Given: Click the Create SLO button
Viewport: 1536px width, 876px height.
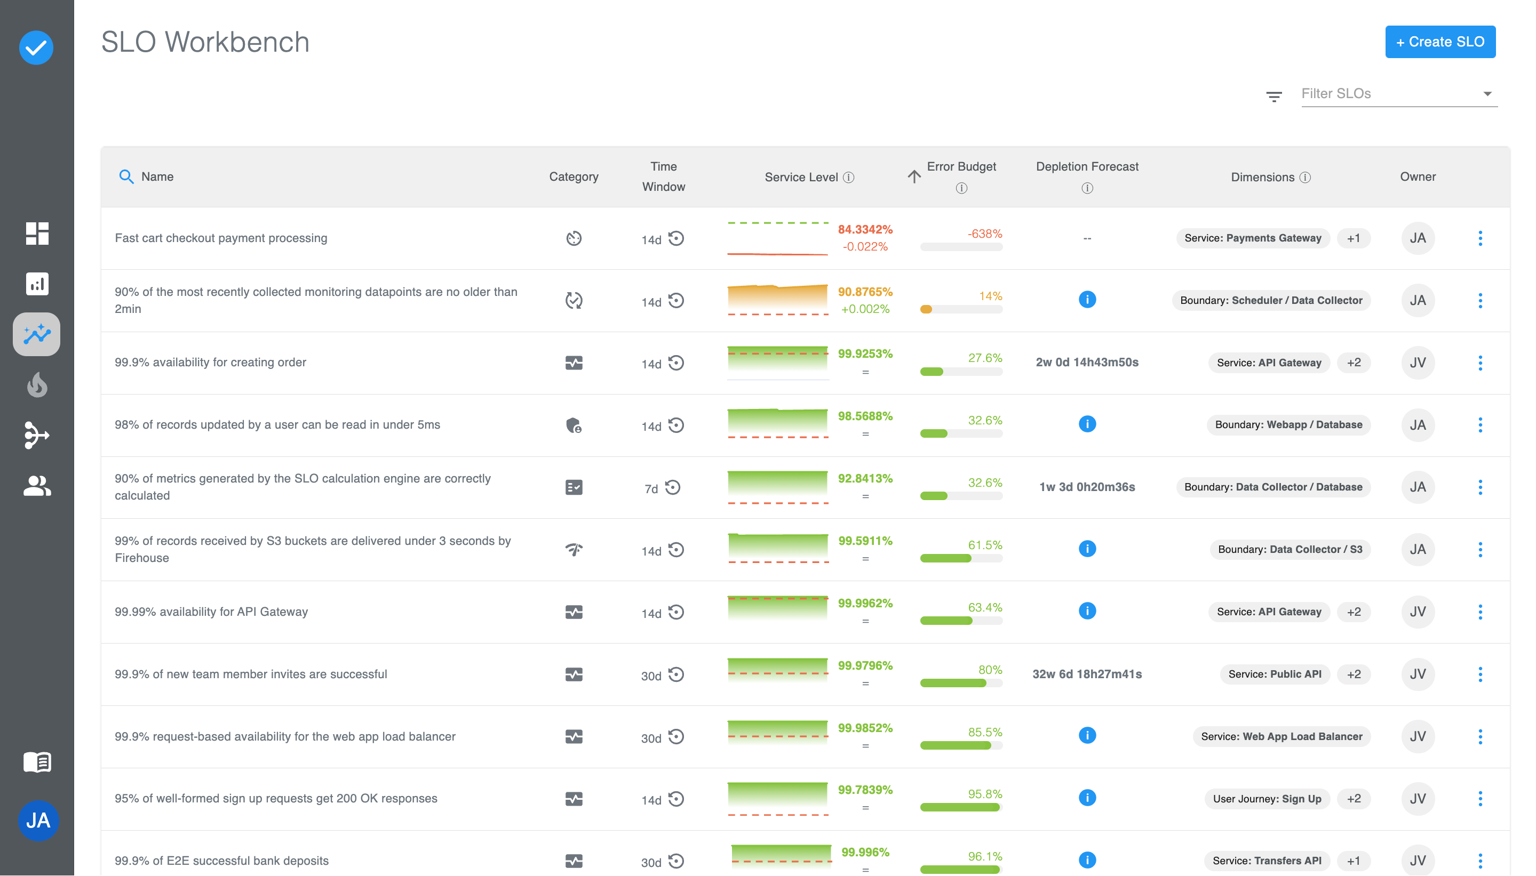Looking at the screenshot, I should [1439, 42].
